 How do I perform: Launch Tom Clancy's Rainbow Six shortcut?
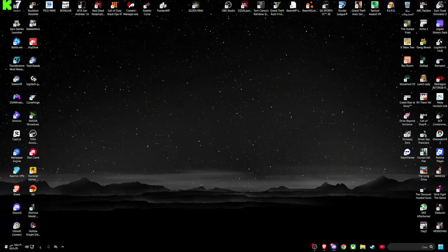pyautogui.click(x=261, y=8)
